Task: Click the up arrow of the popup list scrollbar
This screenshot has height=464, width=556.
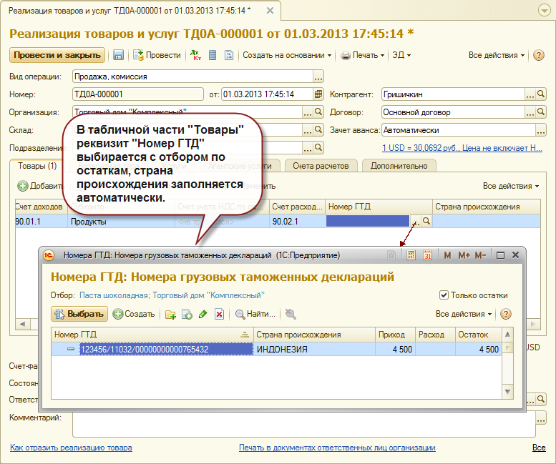Action: click(x=508, y=334)
